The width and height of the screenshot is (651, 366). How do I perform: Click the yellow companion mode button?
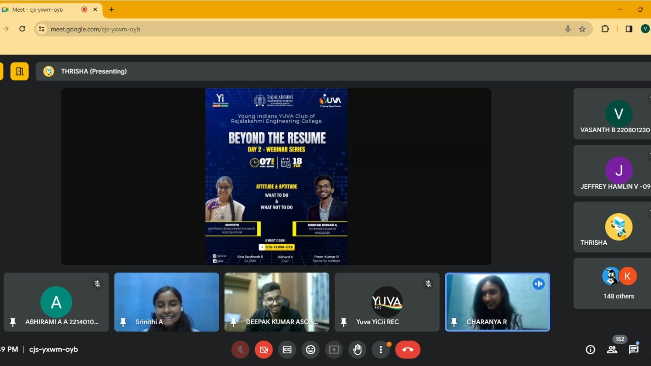(x=20, y=72)
